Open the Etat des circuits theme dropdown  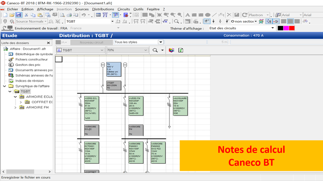(273, 28)
